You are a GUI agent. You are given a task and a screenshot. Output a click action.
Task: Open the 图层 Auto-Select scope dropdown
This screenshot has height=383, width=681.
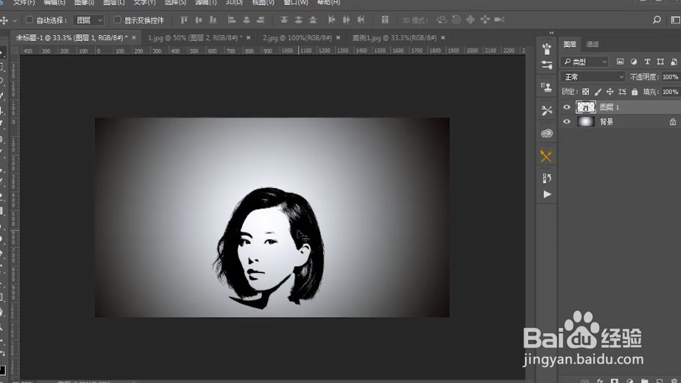[x=88, y=20]
